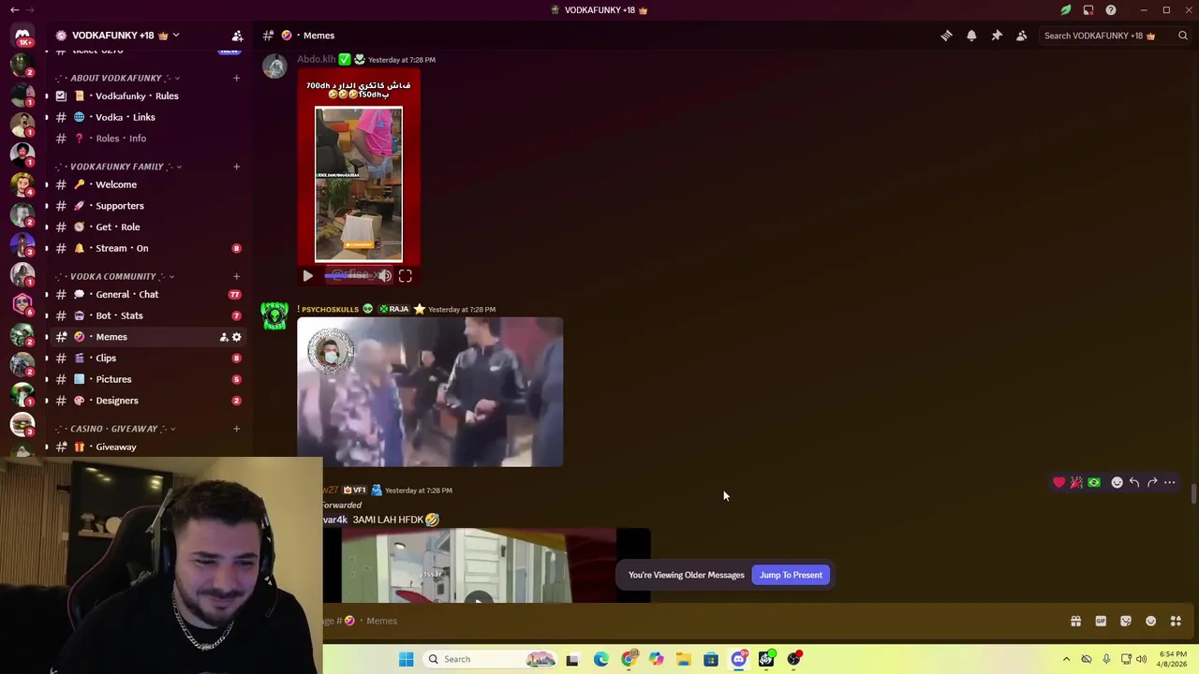Open the sticker picker
This screenshot has width=1199, height=674.
click(1126, 621)
